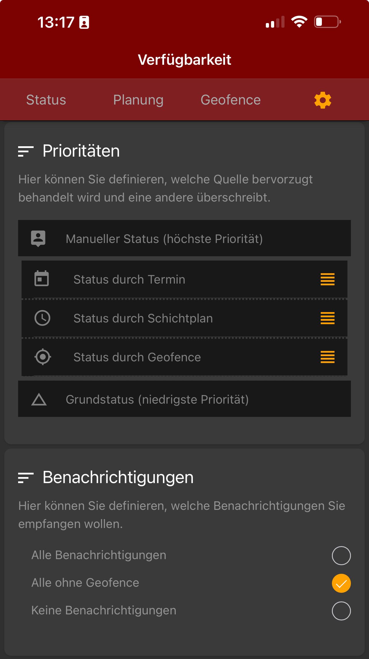369x659 pixels.
Task: Switch to the Geofence tab
Action: 230,100
